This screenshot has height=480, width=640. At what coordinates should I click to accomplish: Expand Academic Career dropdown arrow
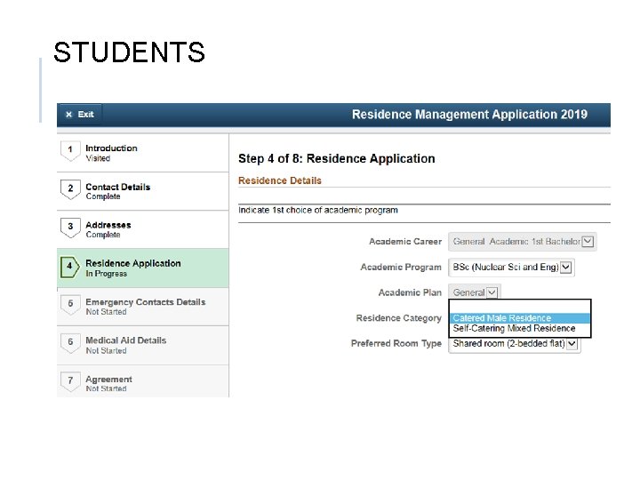pyautogui.click(x=588, y=242)
